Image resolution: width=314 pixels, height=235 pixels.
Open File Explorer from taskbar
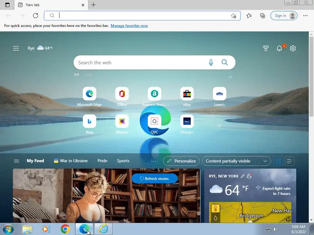(x=27, y=229)
